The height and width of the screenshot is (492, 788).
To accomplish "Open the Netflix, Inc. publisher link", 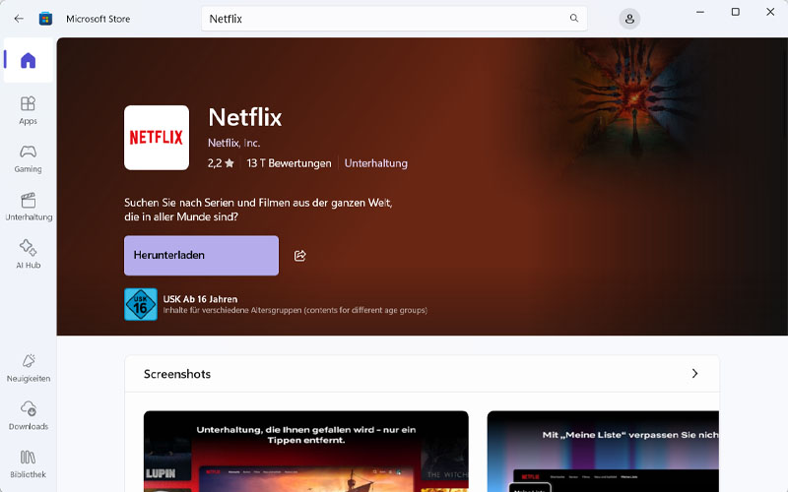I will point(233,143).
